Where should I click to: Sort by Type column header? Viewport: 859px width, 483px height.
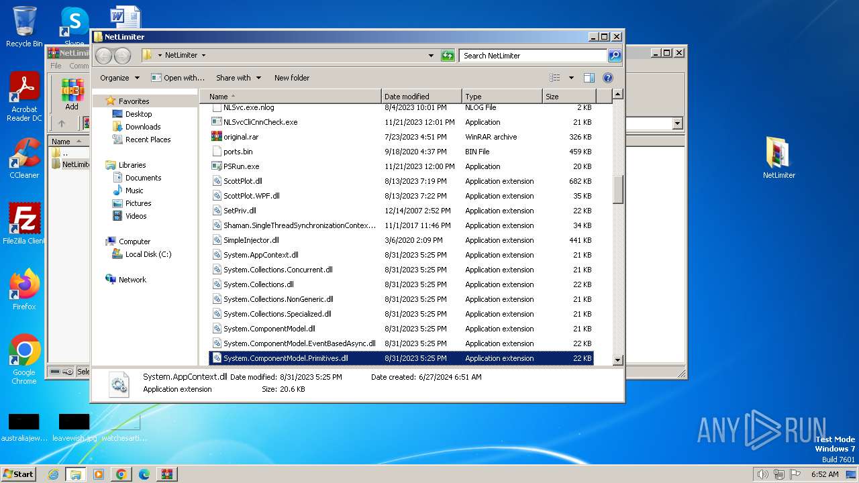tap(502, 97)
